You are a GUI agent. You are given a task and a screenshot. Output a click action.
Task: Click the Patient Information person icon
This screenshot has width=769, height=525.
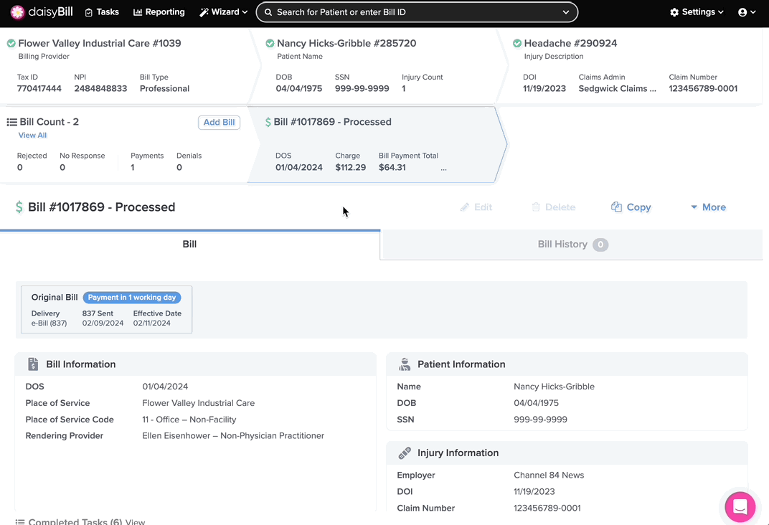coord(405,364)
